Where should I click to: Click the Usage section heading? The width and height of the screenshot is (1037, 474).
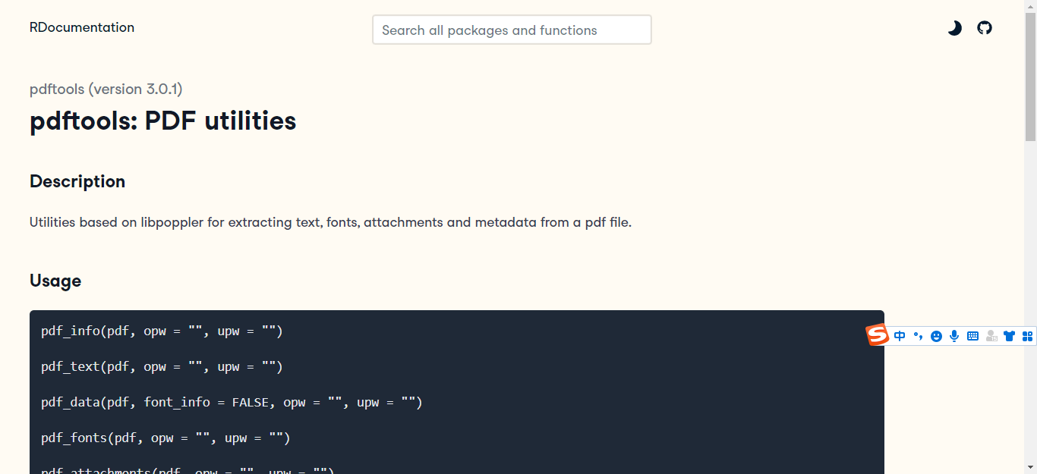coord(55,281)
